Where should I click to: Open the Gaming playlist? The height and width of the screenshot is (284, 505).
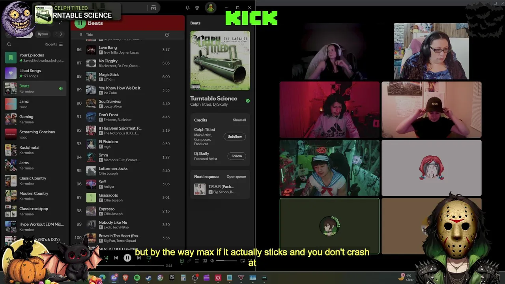[x=36, y=119]
